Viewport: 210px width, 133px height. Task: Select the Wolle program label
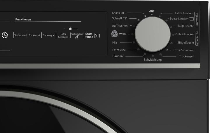[123, 34]
